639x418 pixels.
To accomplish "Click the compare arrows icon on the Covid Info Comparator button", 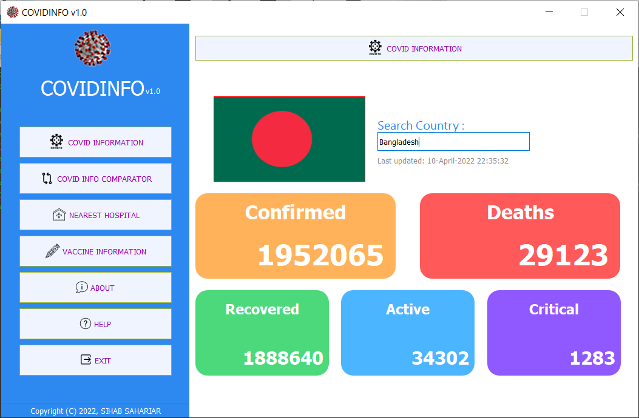I will (x=47, y=178).
